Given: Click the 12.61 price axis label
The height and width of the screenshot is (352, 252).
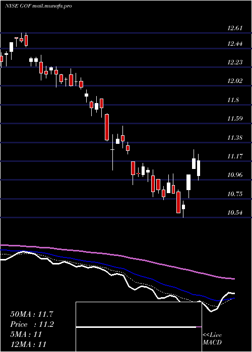Looking at the screenshot, I should coord(235,28).
